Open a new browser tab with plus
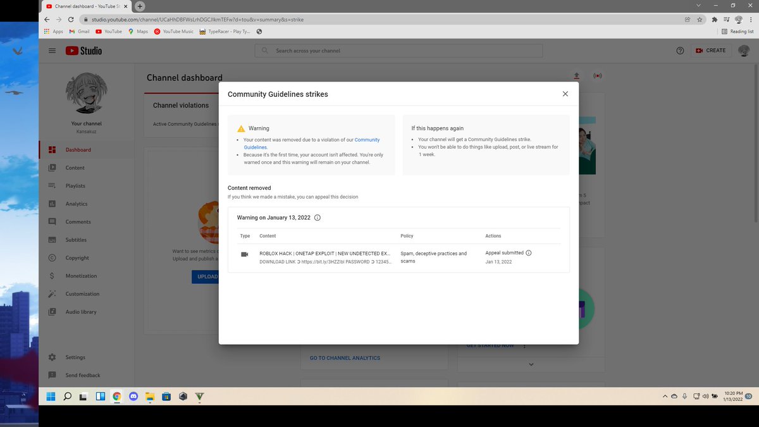Image resolution: width=759 pixels, height=427 pixels. 140,6
